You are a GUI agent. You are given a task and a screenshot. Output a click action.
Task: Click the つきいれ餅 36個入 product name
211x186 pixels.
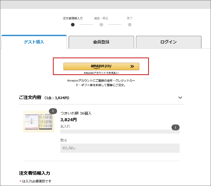click(x=76, y=113)
